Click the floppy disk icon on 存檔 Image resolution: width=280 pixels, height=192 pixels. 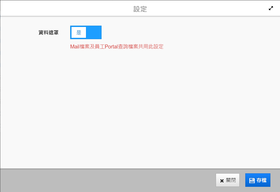252,181
